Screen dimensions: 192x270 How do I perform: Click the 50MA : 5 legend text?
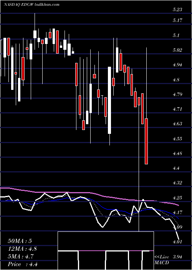pos(20,241)
